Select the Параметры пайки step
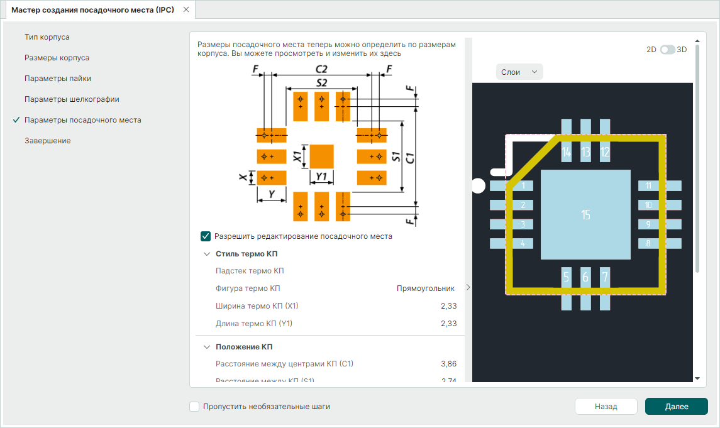Image resolution: width=720 pixels, height=428 pixels. point(58,79)
